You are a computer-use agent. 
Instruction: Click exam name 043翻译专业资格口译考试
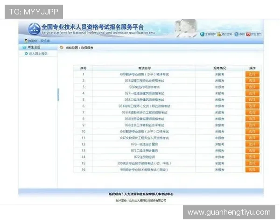144,132
